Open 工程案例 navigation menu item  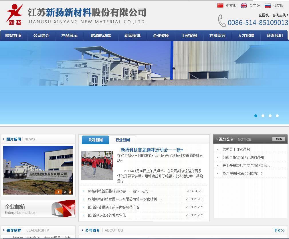coord(189,36)
